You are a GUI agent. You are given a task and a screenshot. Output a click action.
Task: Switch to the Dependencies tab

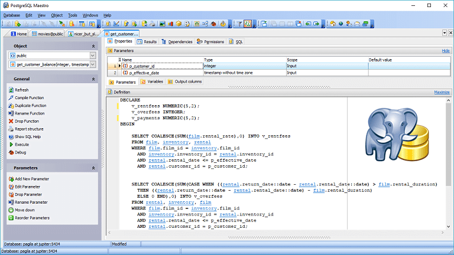click(177, 42)
